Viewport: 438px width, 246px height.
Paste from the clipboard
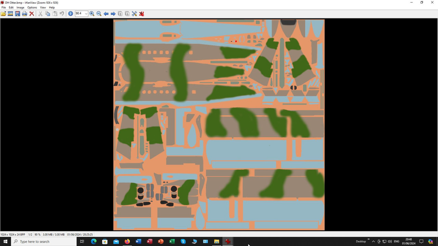55,13
